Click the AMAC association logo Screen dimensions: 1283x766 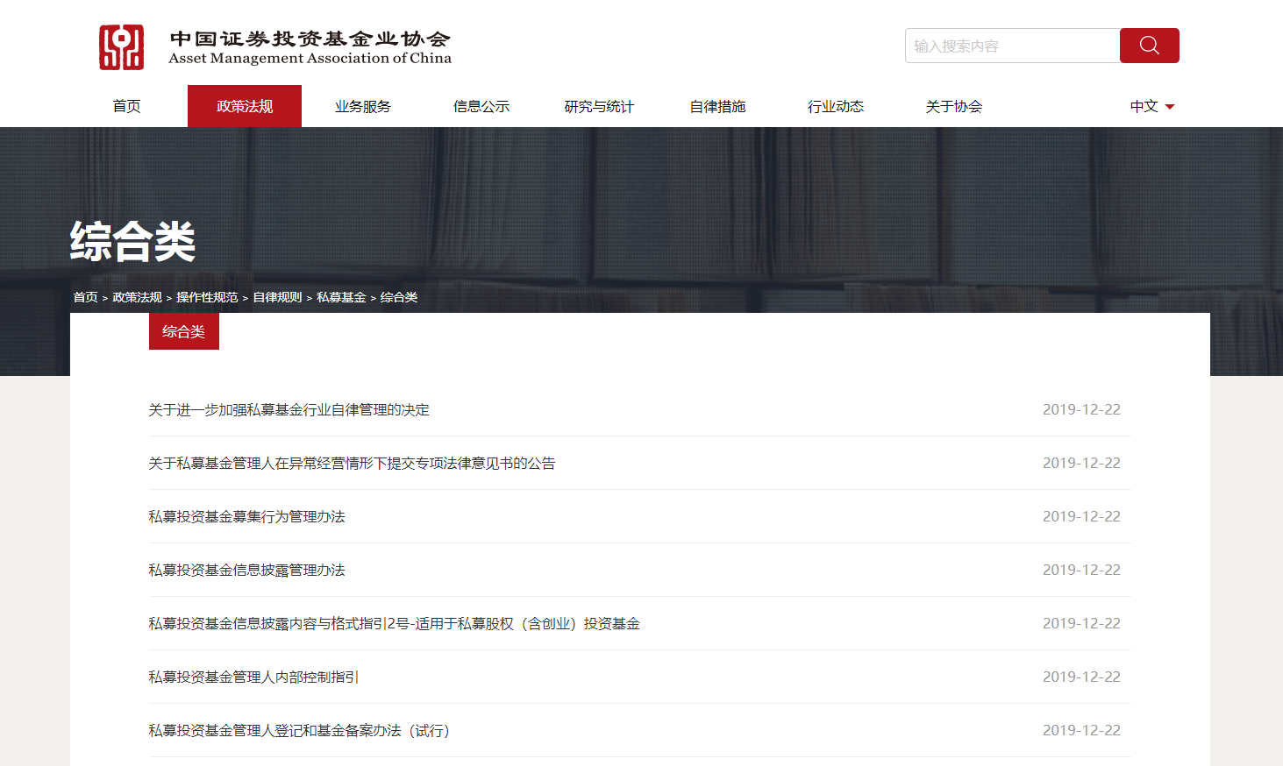pyautogui.click(x=122, y=46)
